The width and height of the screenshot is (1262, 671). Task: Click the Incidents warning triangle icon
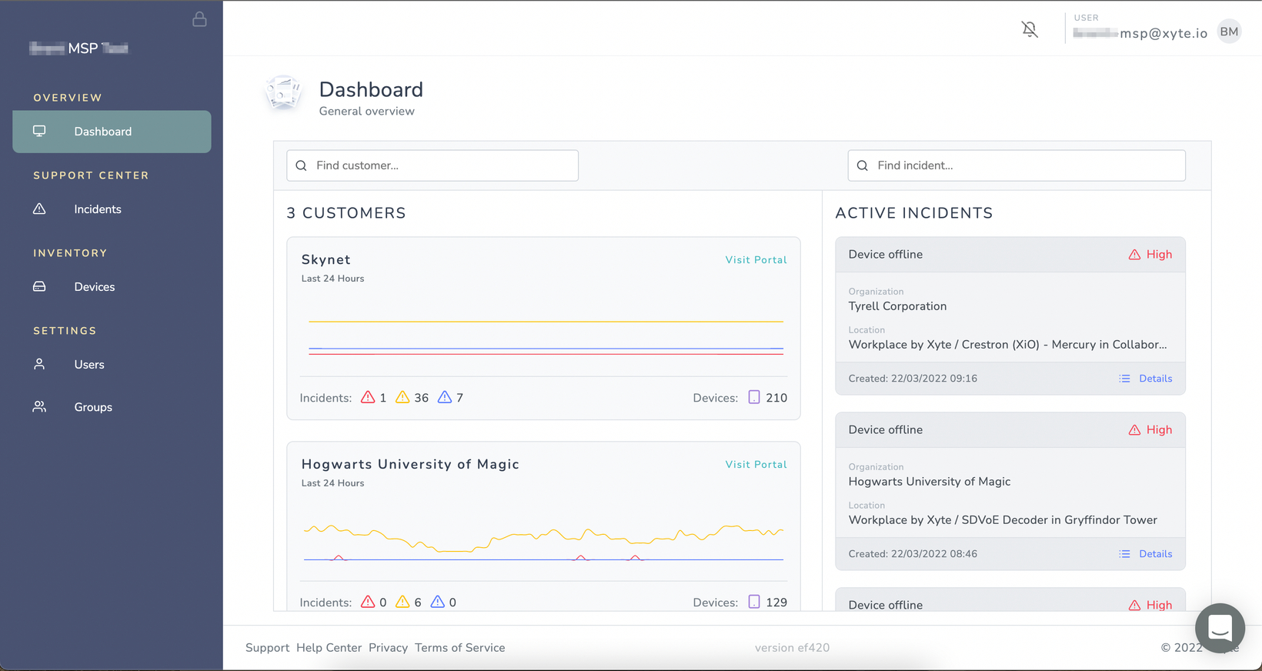[x=39, y=209]
